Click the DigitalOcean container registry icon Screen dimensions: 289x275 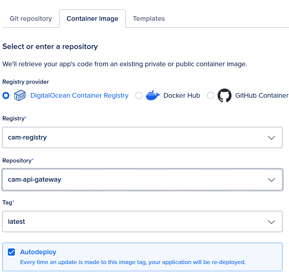coord(20,95)
